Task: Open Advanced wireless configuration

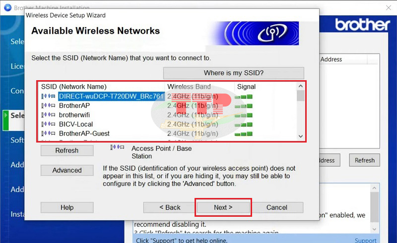Action: pos(67,170)
